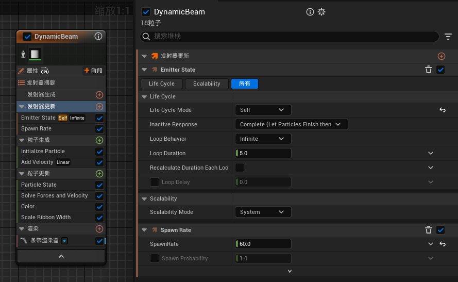The width and height of the screenshot is (458, 282).
Task: Switch to Life Cycle tab
Action: pos(162,84)
